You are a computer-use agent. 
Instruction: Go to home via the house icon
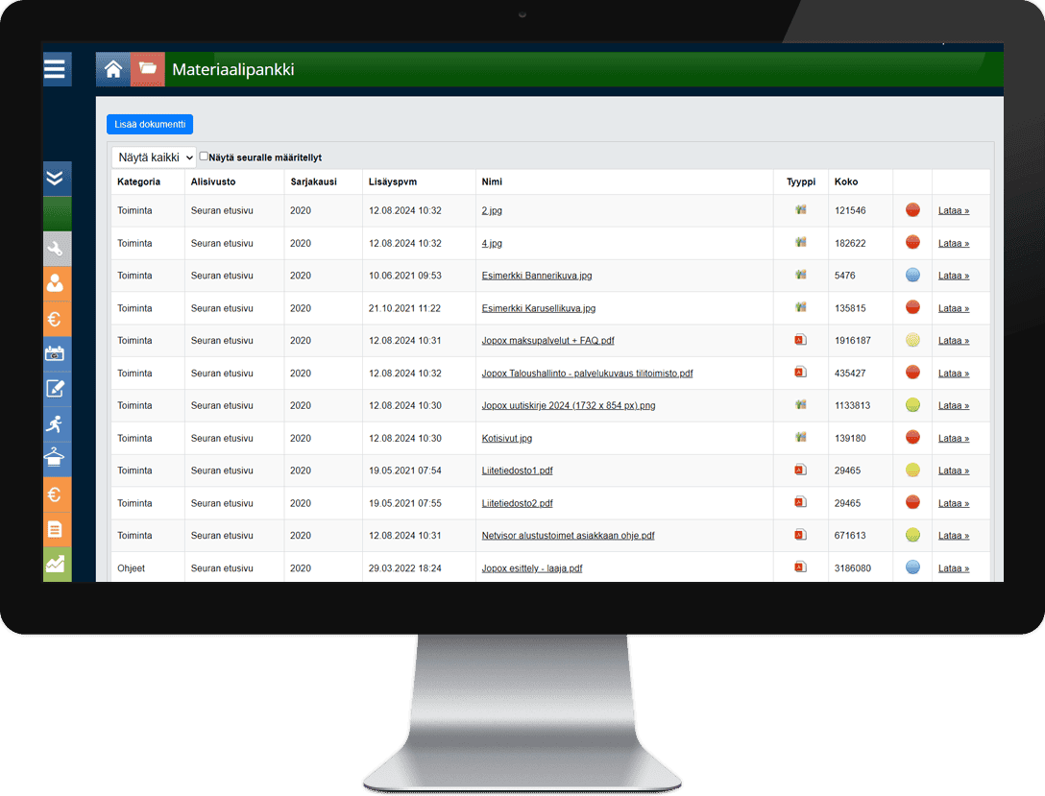point(113,69)
